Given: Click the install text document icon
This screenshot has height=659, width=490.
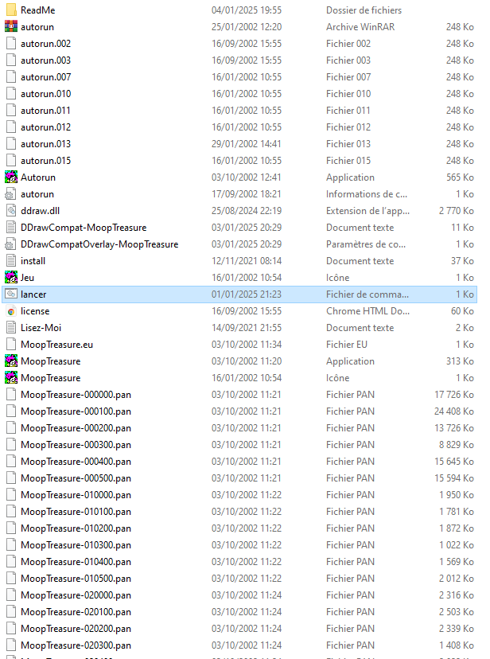Looking at the screenshot, I should [11, 261].
